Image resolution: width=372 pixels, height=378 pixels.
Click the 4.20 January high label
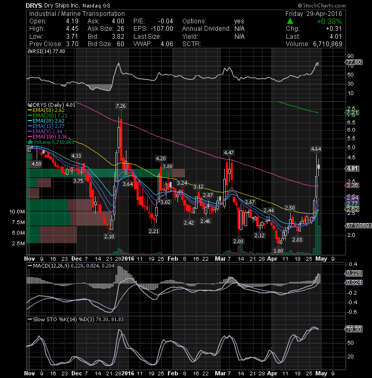coord(160,158)
